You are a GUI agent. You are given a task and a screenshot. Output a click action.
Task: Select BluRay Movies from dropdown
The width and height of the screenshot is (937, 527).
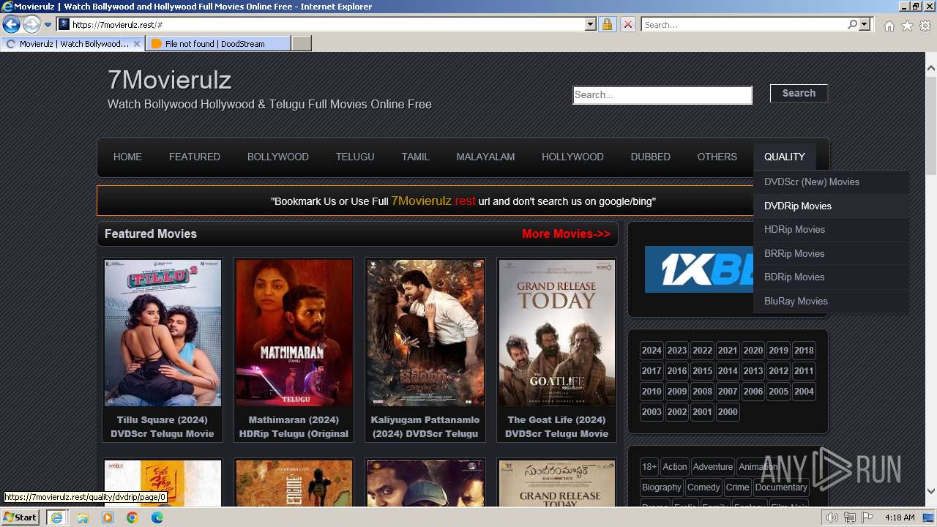831,301
